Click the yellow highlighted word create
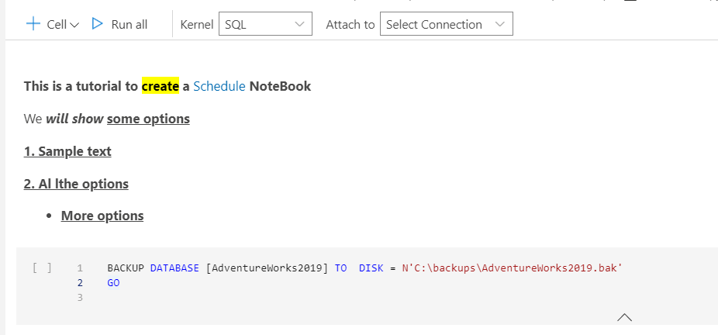This screenshot has width=718, height=335. [x=161, y=86]
